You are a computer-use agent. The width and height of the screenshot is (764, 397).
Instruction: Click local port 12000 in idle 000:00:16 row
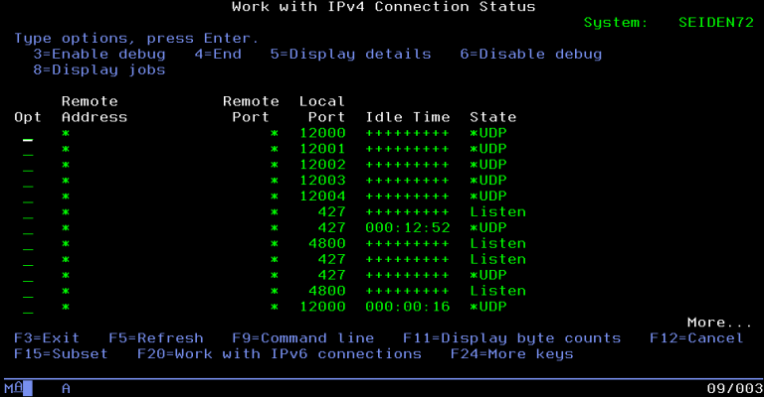[x=322, y=307]
